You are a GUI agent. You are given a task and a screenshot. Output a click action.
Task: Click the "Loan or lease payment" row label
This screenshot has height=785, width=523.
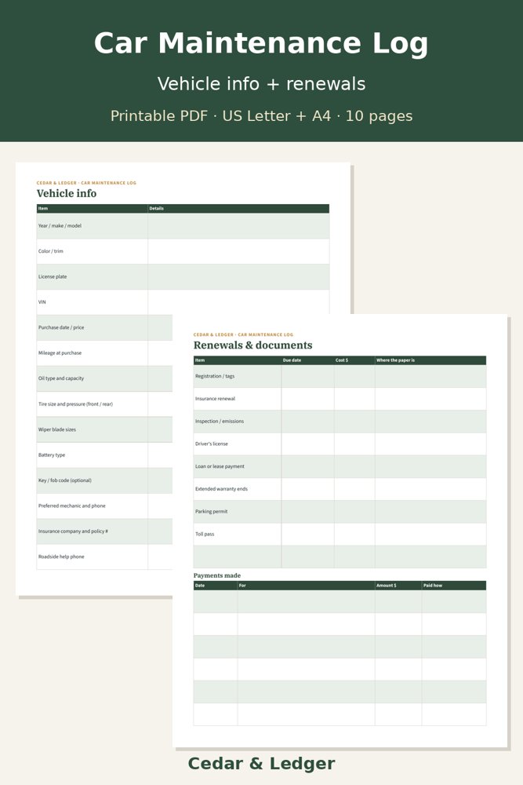point(220,466)
